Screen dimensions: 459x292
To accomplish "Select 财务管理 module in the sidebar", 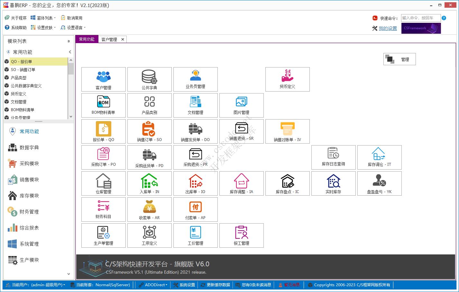I will pyautogui.click(x=29, y=212).
